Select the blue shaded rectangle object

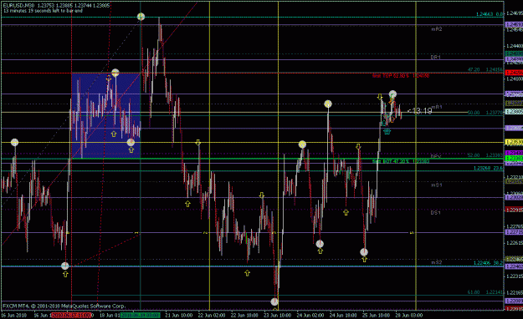pos(105,115)
